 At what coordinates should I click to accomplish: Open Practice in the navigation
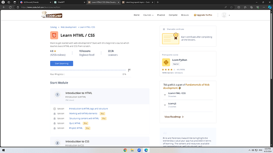click(x=161, y=15)
